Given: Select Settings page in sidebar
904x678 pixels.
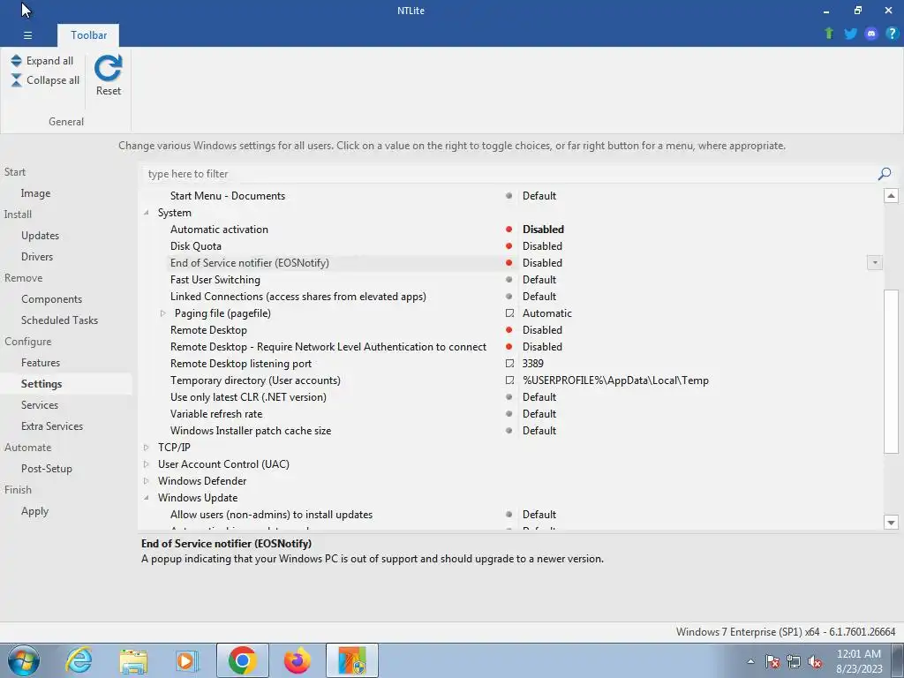Looking at the screenshot, I should (41, 383).
